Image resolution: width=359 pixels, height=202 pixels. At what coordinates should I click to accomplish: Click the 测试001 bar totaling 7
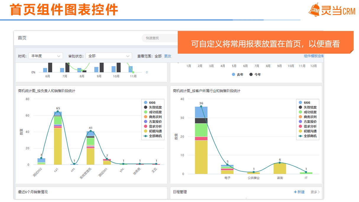point(107,162)
